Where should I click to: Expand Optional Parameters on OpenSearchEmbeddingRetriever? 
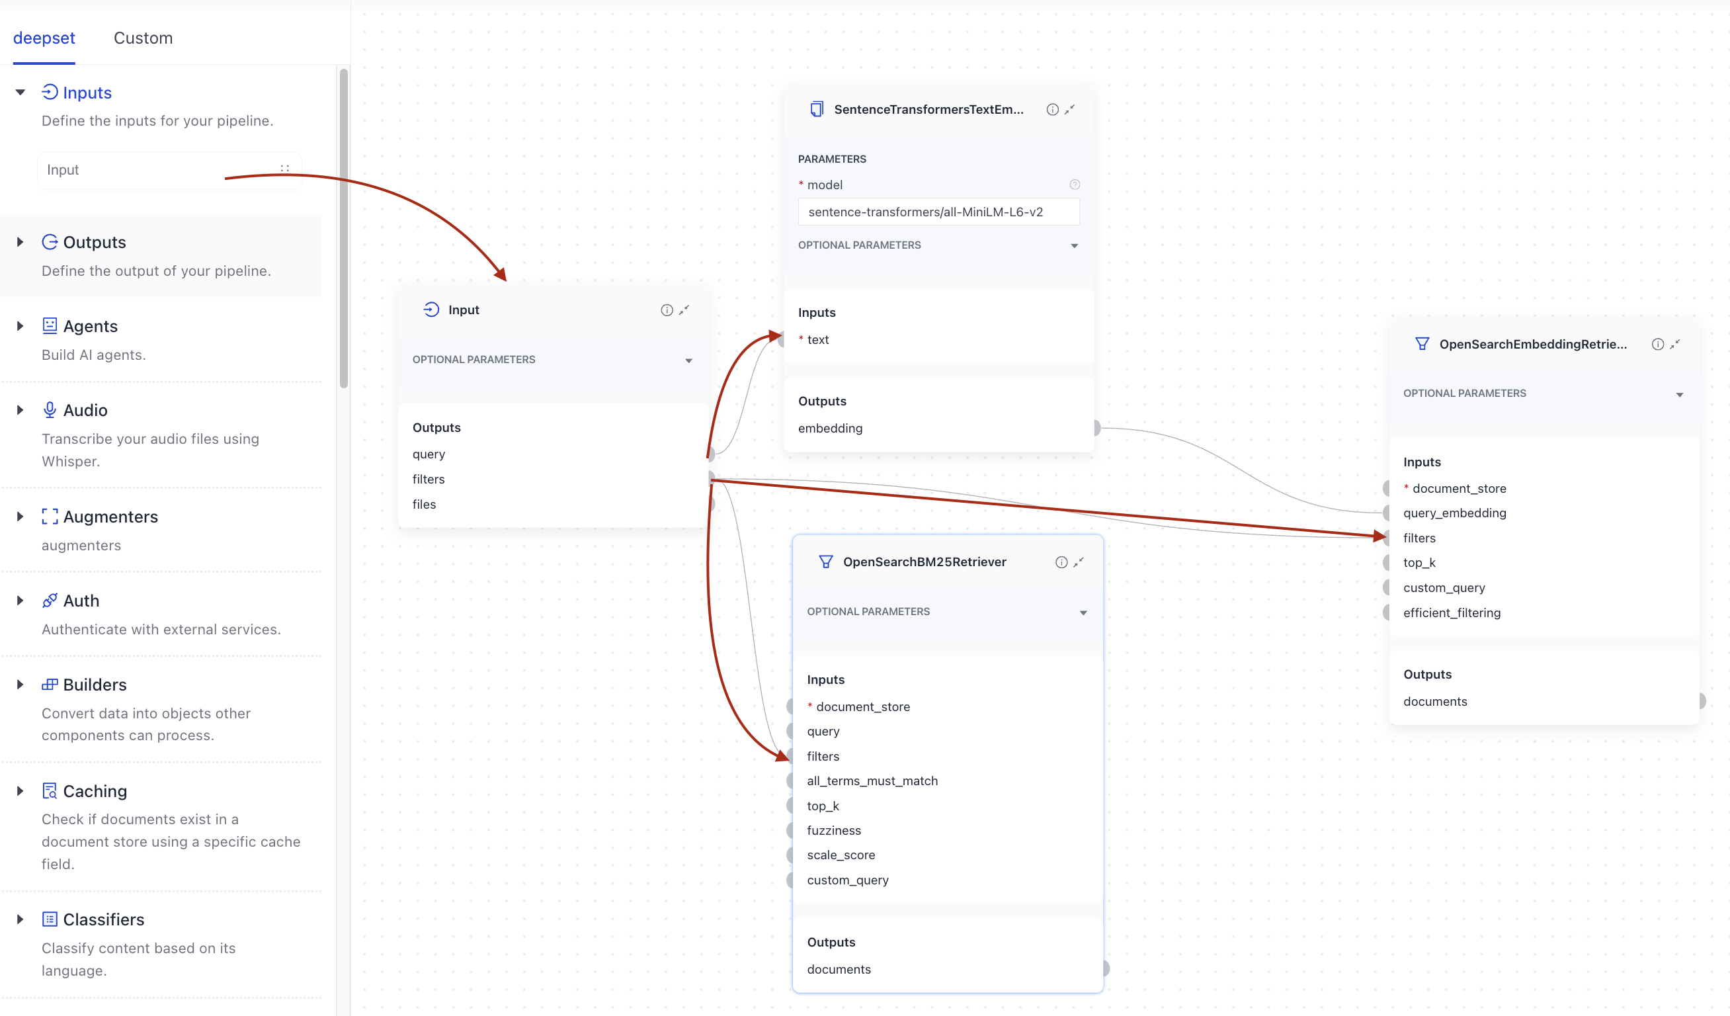point(1680,394)
